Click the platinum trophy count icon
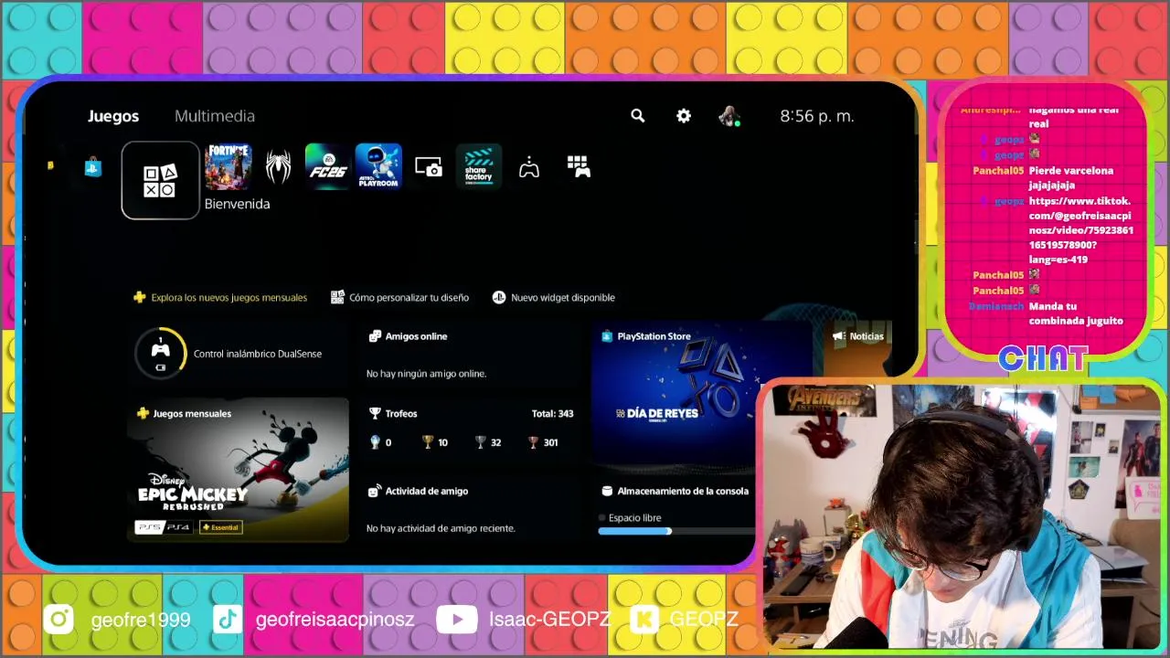The image size is (1170, 658). (x=374, y=442)
